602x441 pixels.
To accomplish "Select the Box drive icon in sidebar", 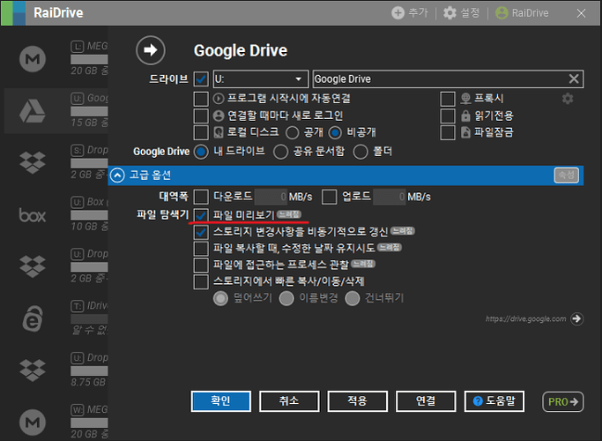I will (33, 214).
